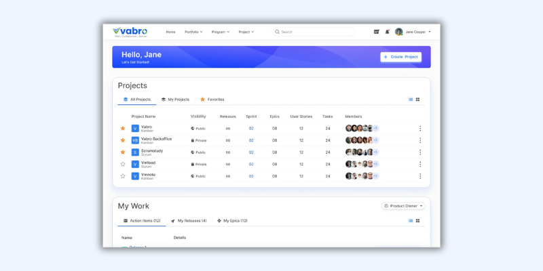543x271 pixels.
Task: Switch to the Favorites tab
Action: [x=212, y=100]
